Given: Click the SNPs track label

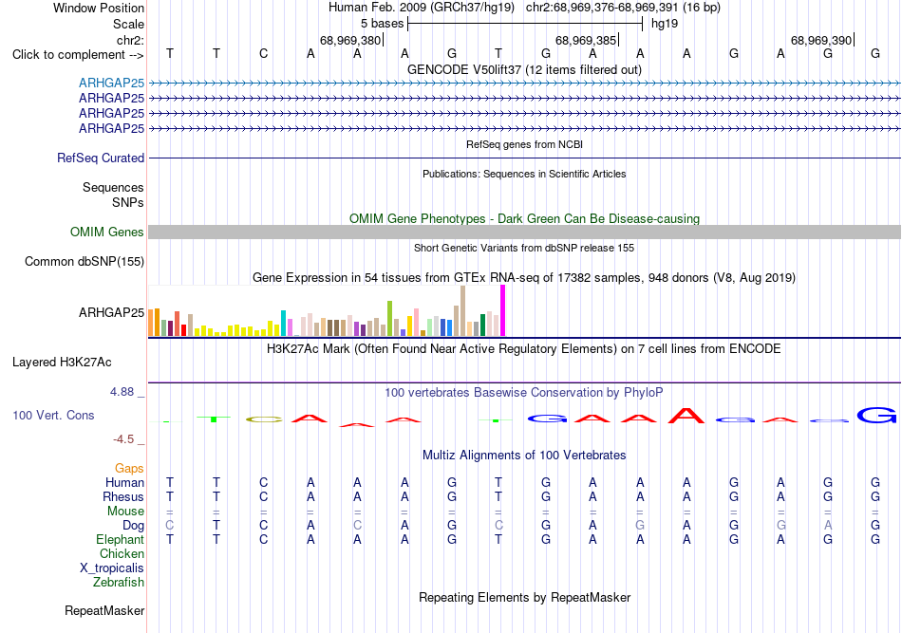Looking at the screenshot, I should point(128,202).
